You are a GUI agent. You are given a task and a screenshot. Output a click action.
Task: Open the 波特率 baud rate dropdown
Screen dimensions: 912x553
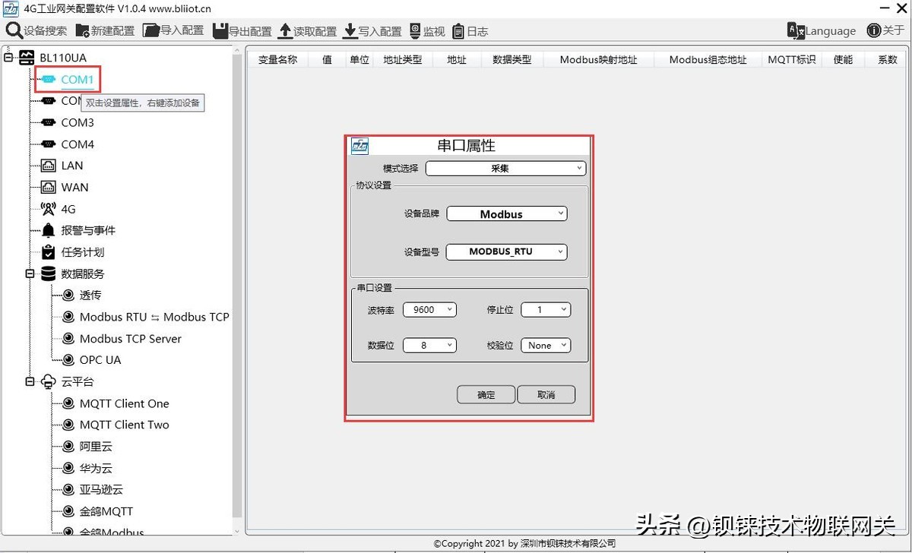429,309
